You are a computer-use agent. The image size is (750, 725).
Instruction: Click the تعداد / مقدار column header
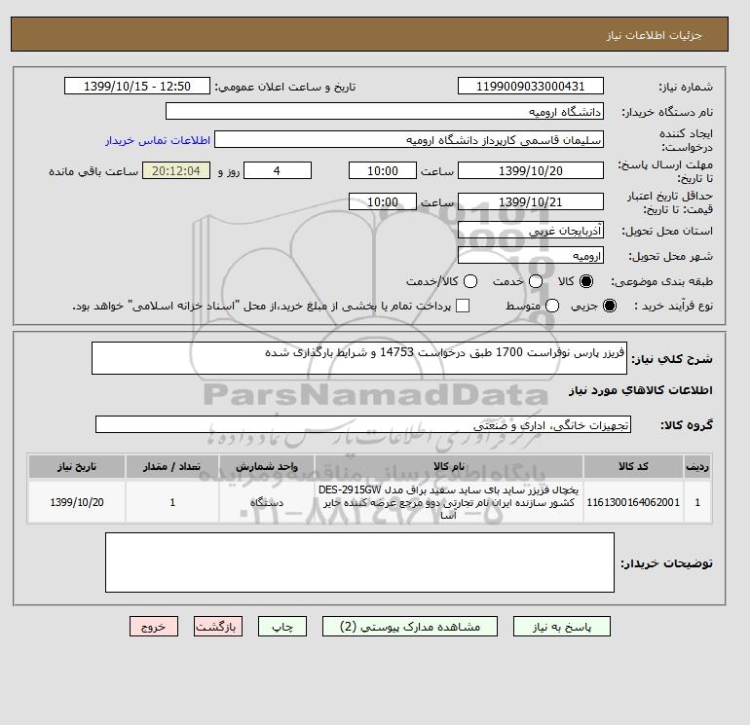click(x=172, y=466)
